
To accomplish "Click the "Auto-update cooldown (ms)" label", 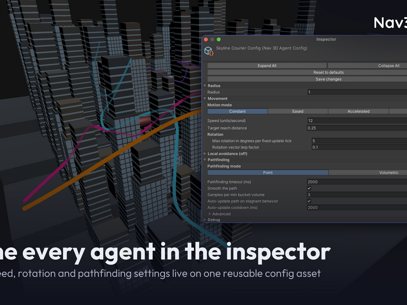I will tap(232, 207).
